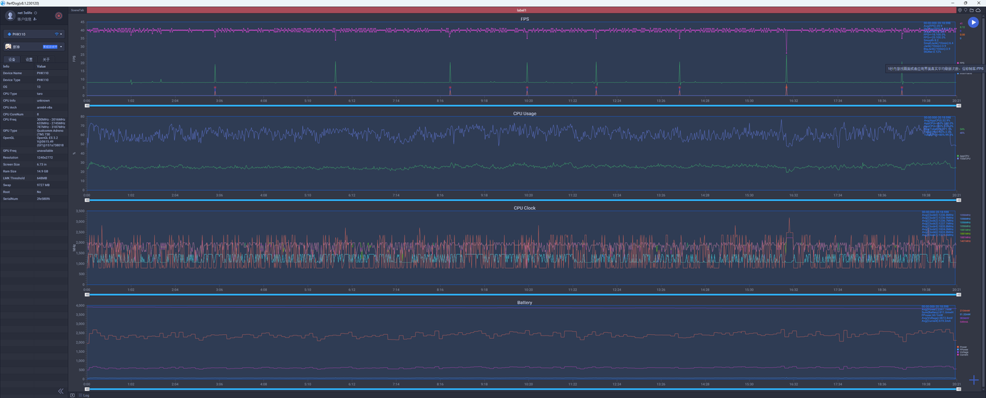The height and width of the screenshot is (398, 986).
Task: Click the FPS chart title
Action: coord(524,19)
